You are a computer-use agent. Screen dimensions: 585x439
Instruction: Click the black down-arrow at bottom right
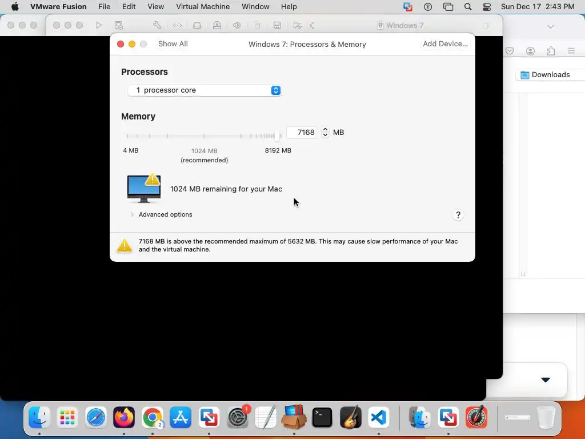pos(546,380)
